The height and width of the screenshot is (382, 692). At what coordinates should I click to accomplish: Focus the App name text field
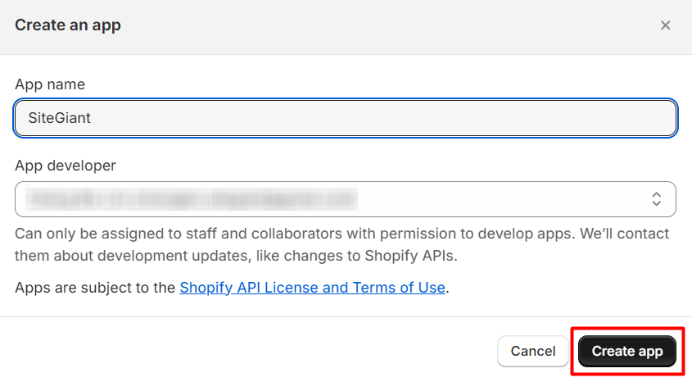point(344,118)
